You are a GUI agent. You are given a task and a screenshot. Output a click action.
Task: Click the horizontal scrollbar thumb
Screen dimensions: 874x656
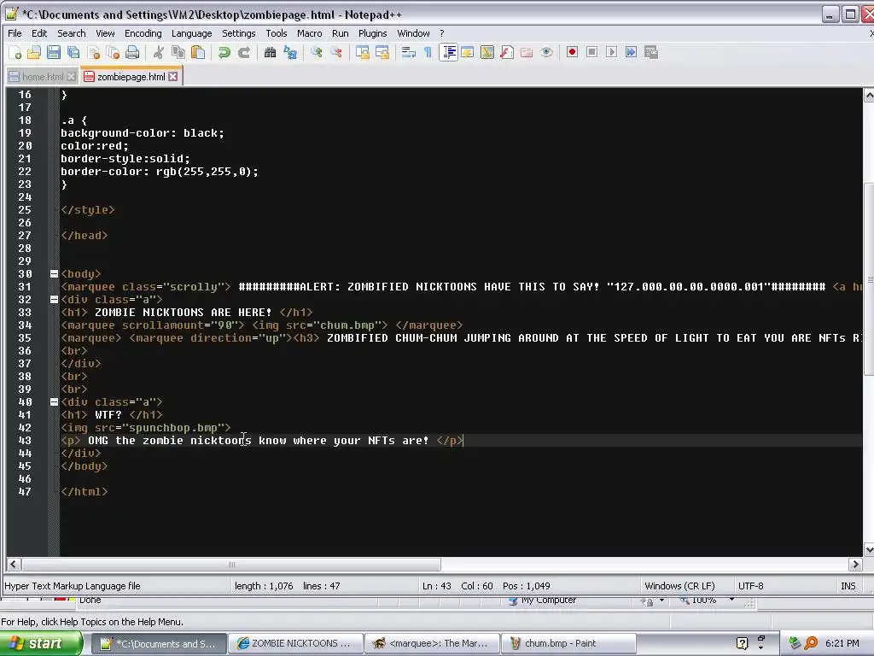[231, 565]
